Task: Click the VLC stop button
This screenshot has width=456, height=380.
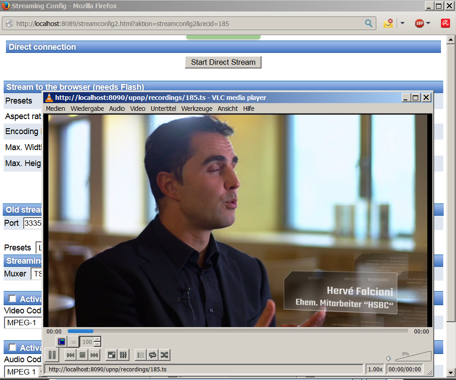Action: (x=82, y=354)
